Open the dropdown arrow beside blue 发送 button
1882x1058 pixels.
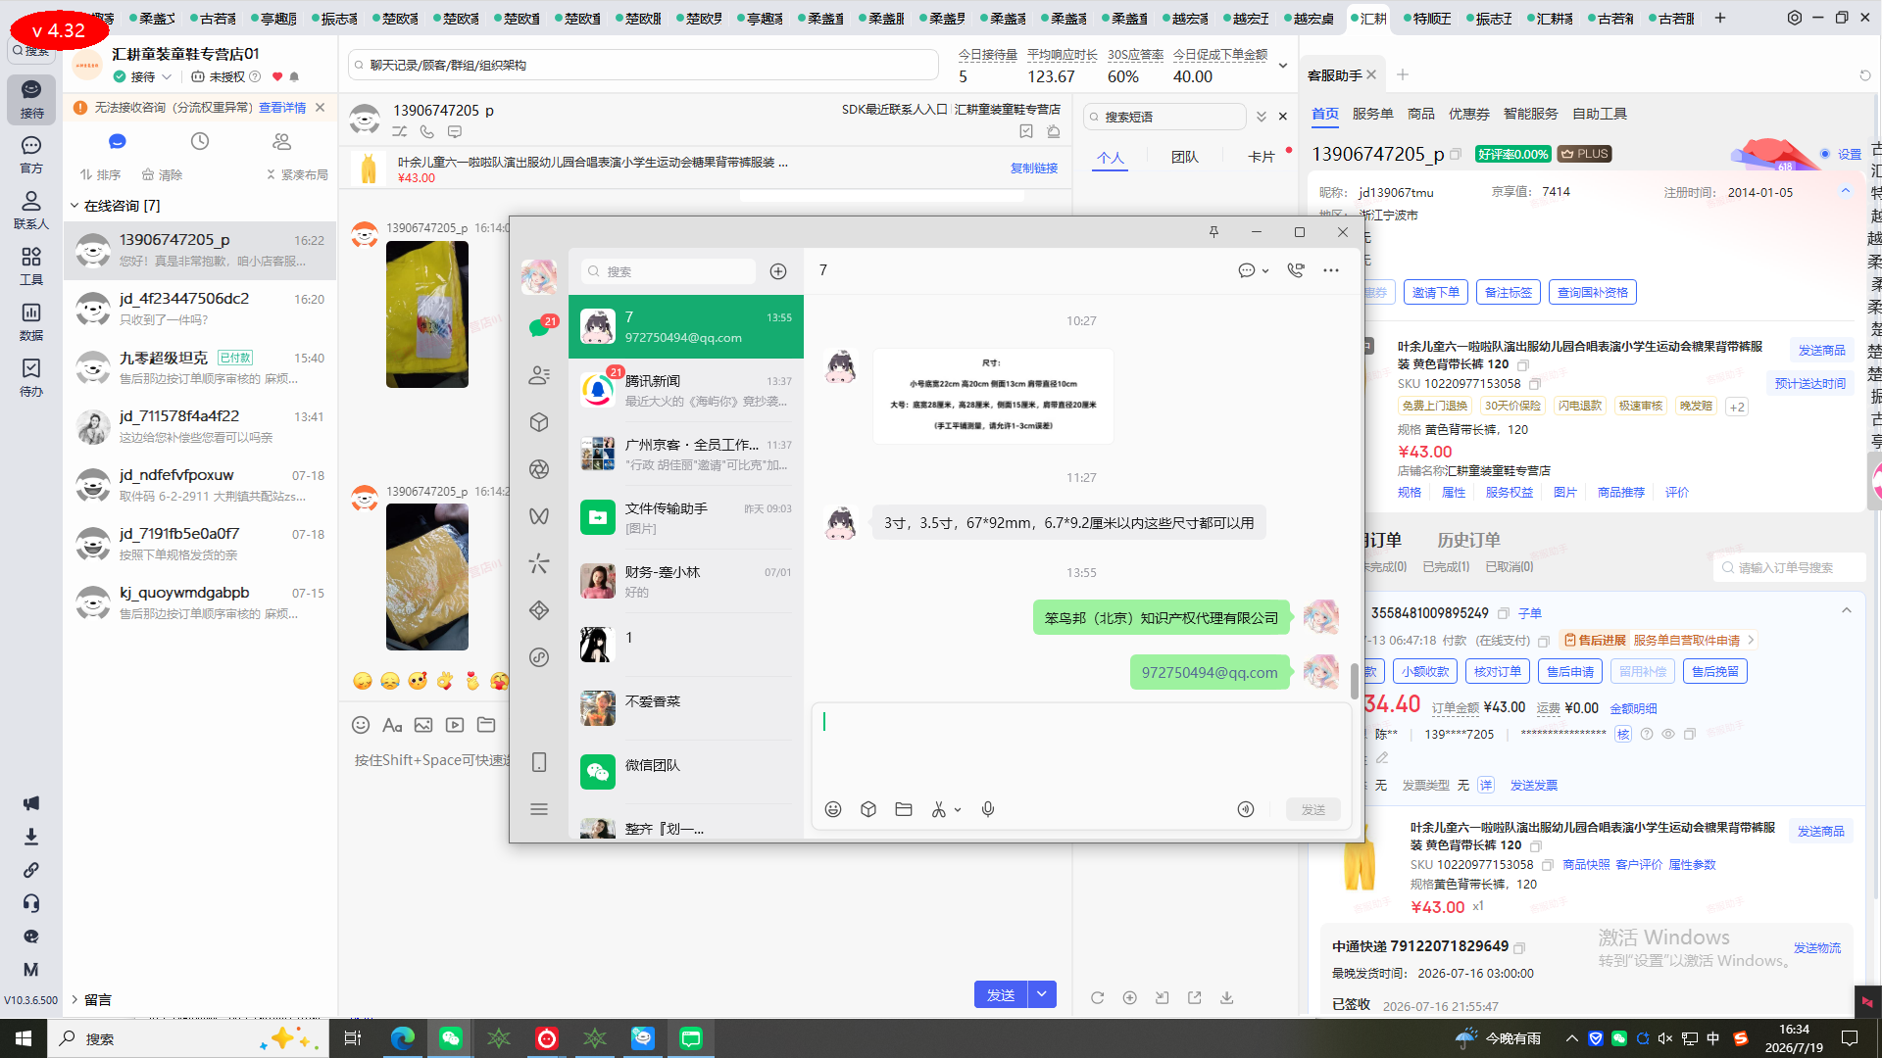1042,994
